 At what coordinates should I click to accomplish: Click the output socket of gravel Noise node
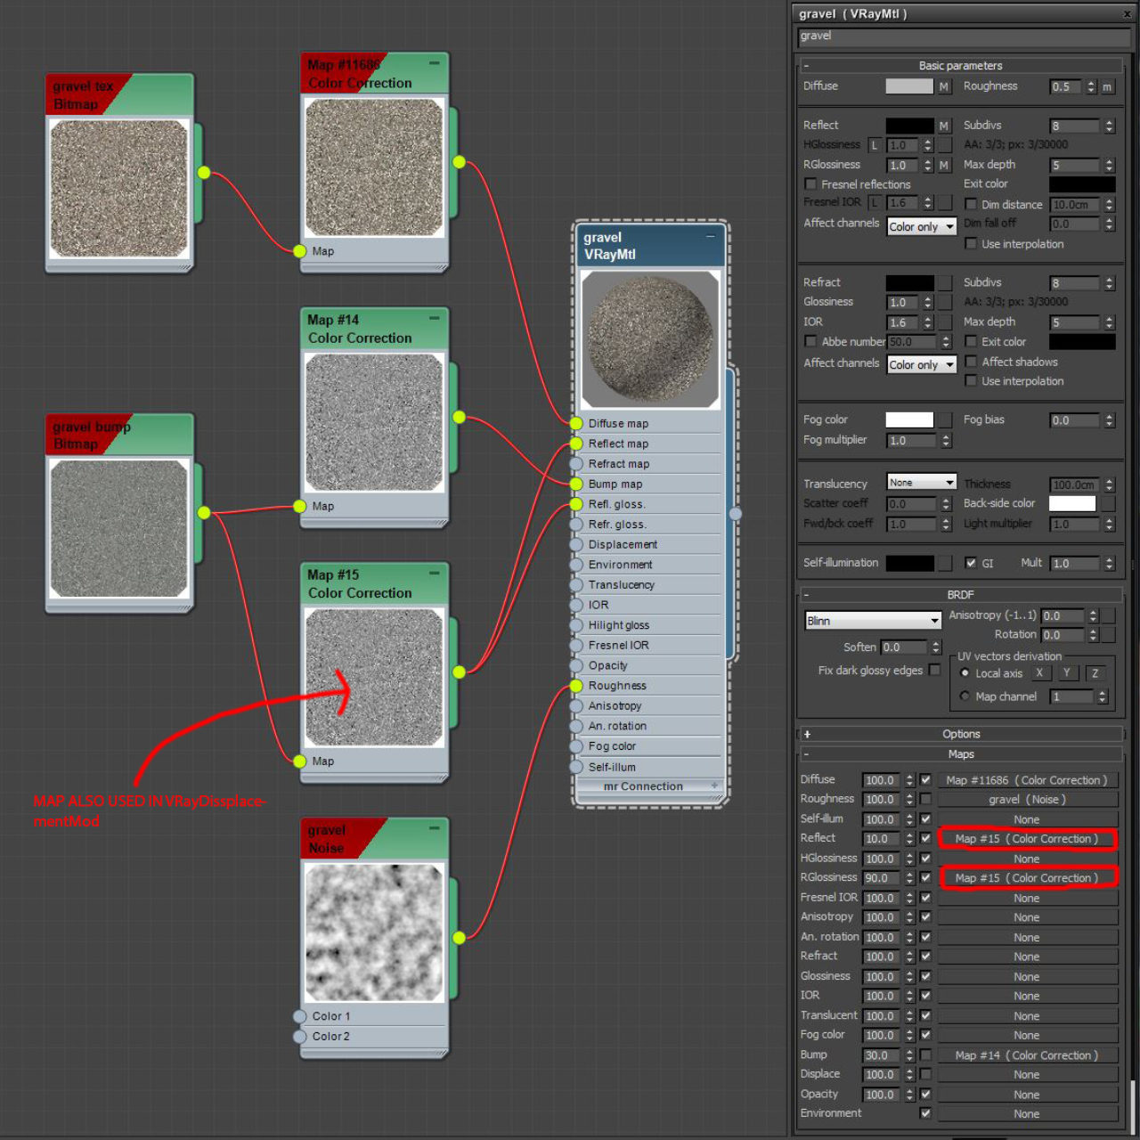[459, 937]
